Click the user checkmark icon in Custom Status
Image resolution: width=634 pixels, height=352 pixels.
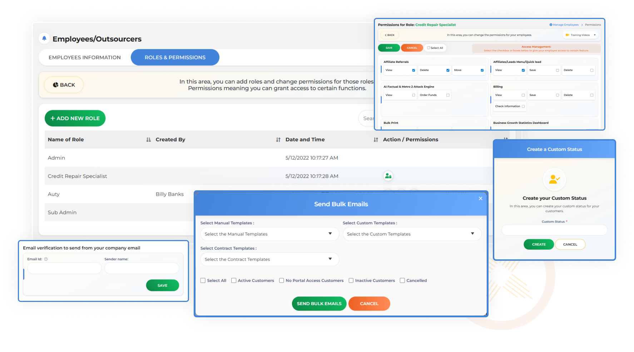pos(554,179)
